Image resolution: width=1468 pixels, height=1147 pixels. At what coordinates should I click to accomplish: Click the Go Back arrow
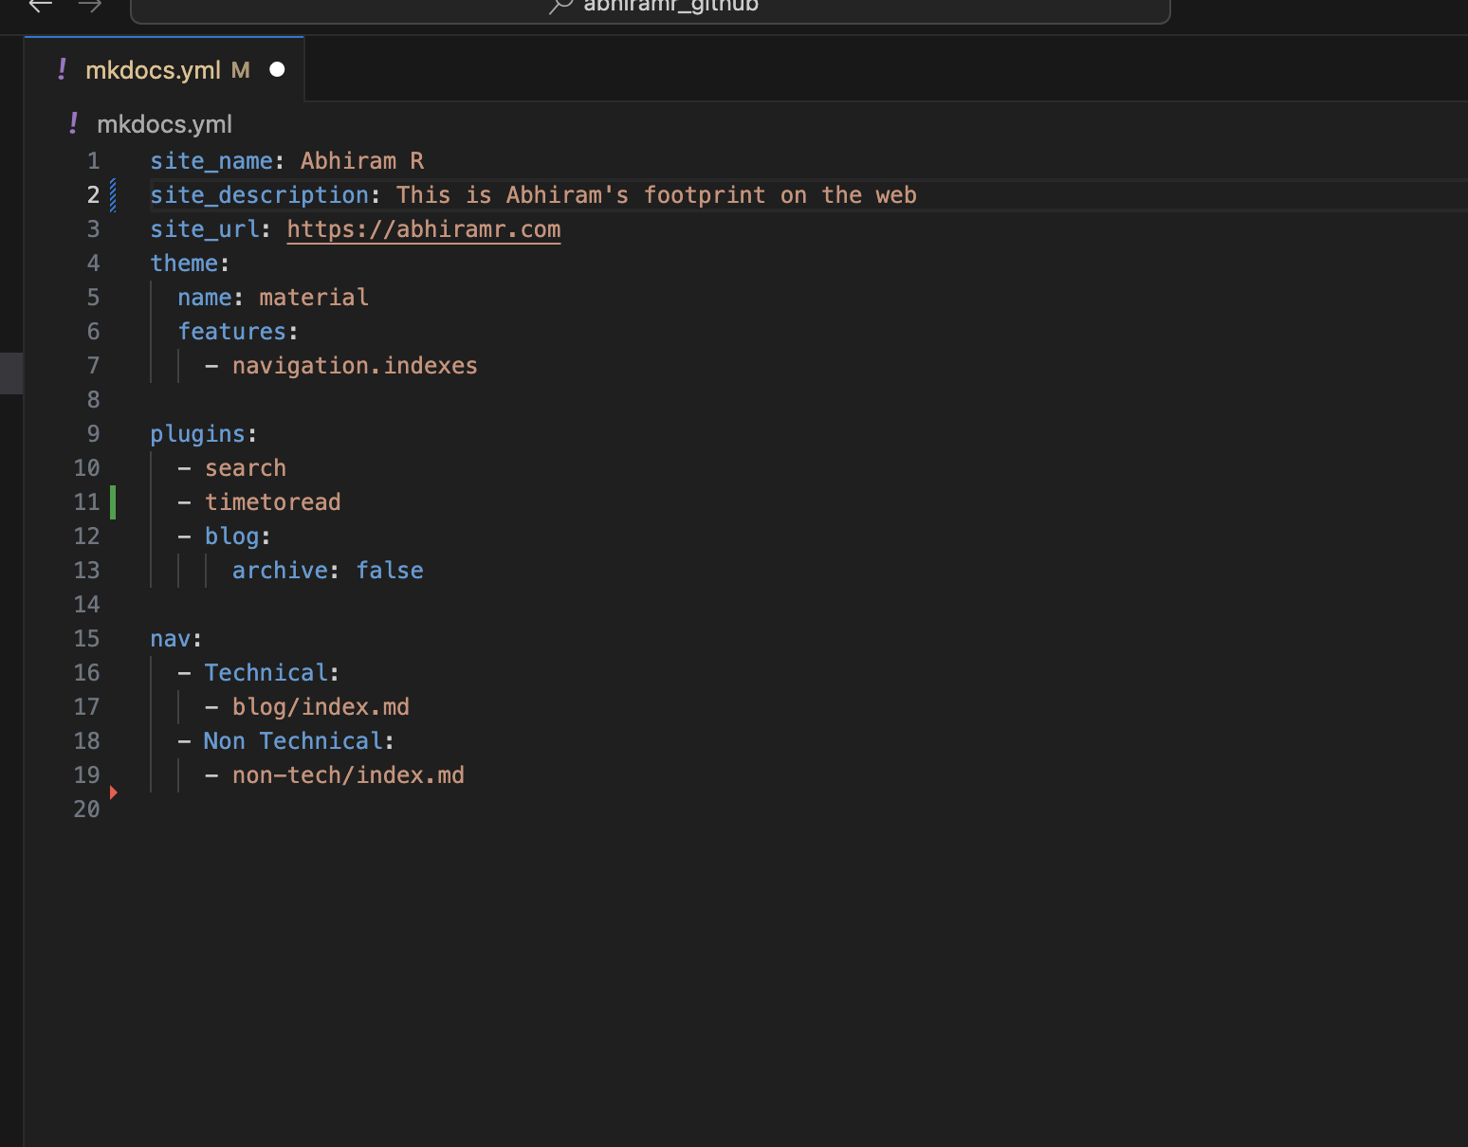point(40,6)
